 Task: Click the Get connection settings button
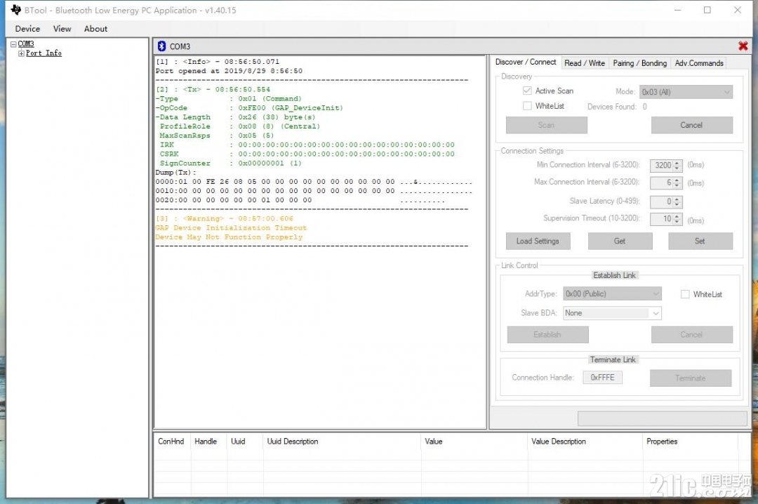[620, 241]
